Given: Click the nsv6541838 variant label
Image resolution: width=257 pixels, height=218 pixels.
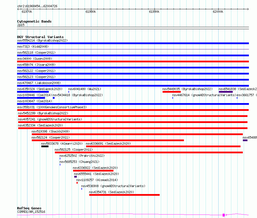Looking at the screenshot, I should click(x=238, y=89).
